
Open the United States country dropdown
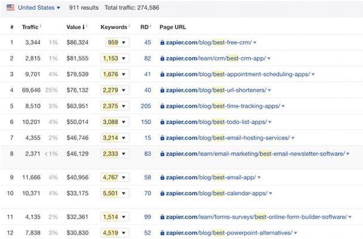pos(39,8)
